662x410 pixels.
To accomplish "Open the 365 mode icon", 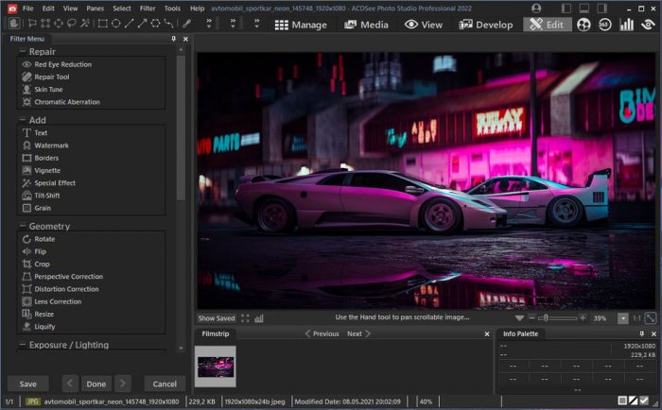I will tap(604, 25).
